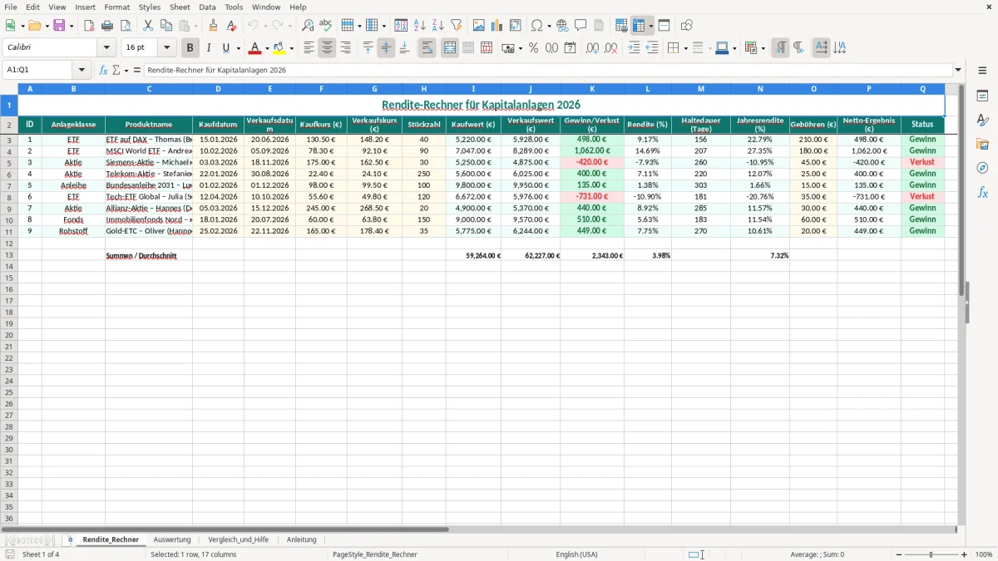Switch to the Vergleich_und_Hilfe sheet tab
Viewport: 998px width, 561px height.
point(239,539)
